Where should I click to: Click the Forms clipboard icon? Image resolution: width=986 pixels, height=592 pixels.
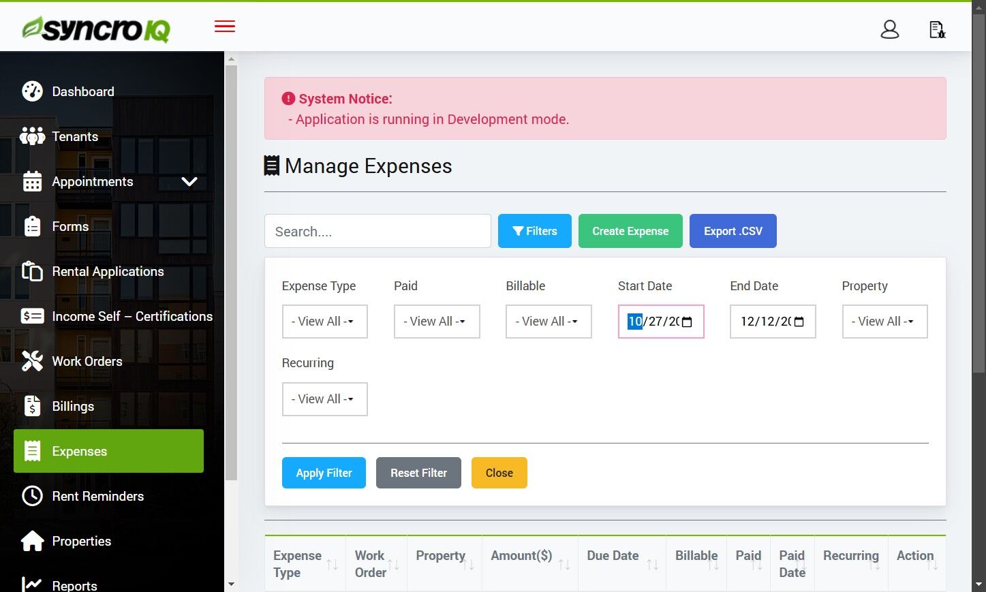[x=32, y=226]
